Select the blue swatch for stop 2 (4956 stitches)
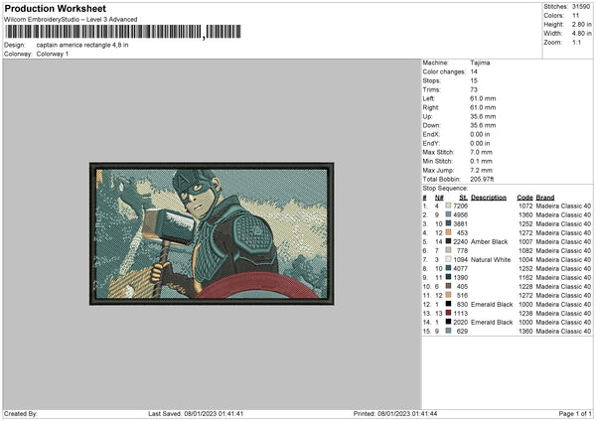The height and width of the screenshot is (421, 596). point(448,214)
